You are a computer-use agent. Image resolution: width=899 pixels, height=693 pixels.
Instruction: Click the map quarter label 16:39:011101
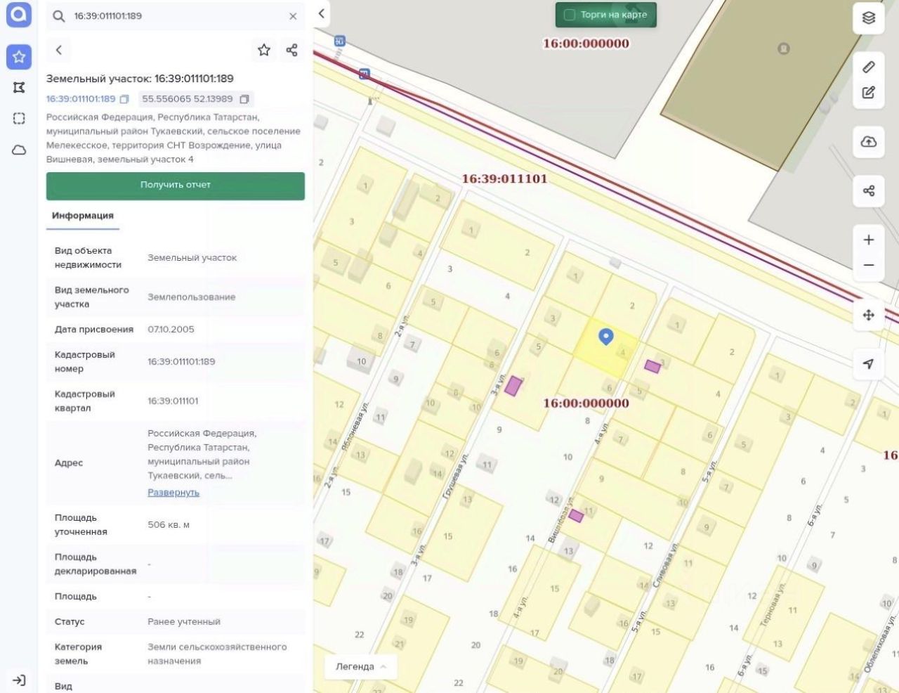(504, 179)
